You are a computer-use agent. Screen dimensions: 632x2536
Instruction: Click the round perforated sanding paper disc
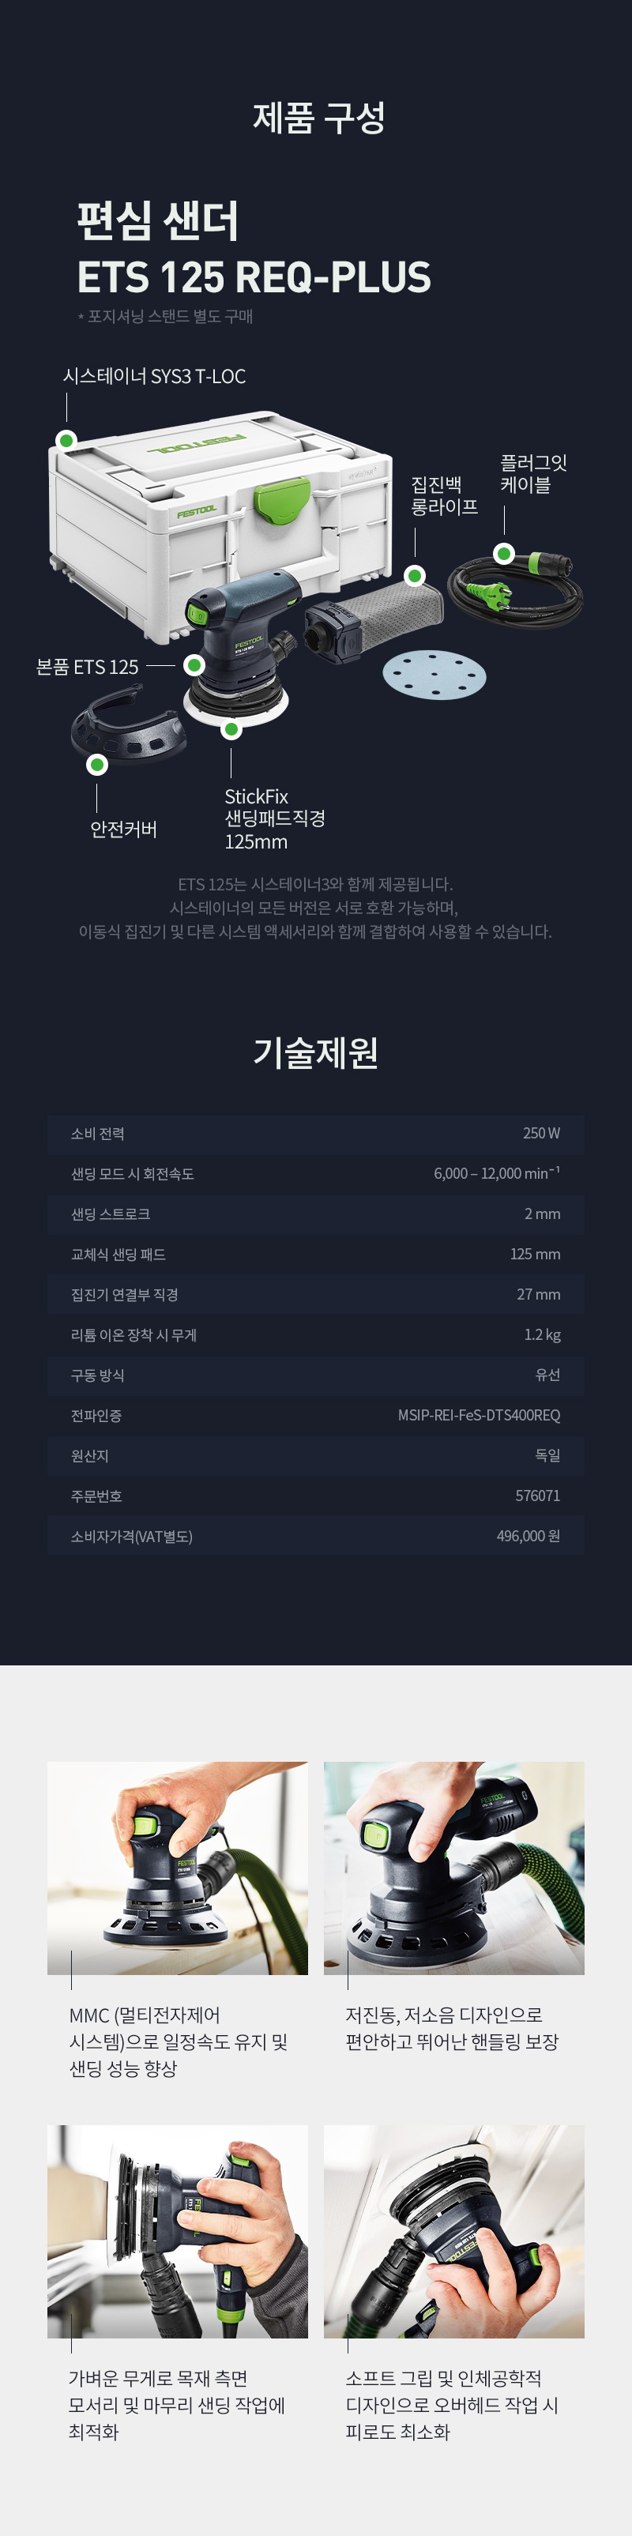tap(434, 675)
